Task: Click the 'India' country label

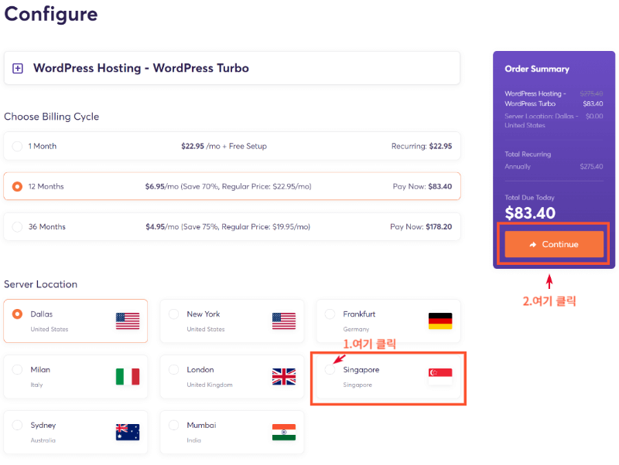Action: pos(194,440)
